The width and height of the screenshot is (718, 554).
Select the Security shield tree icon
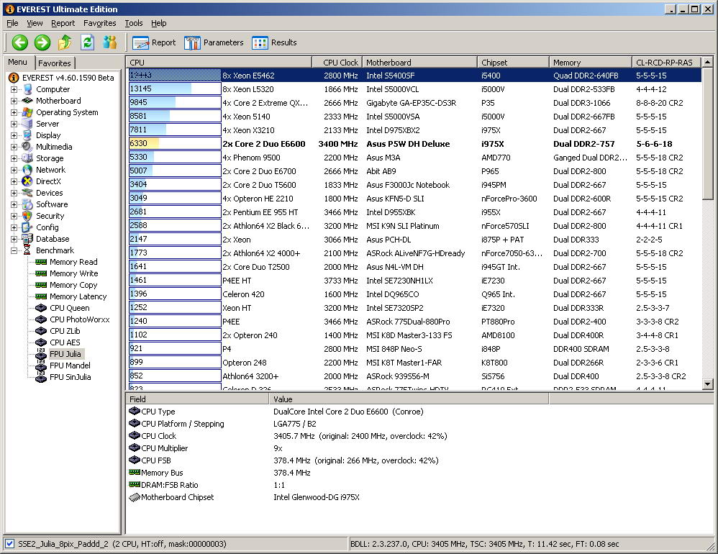click(x=27, y=216)
